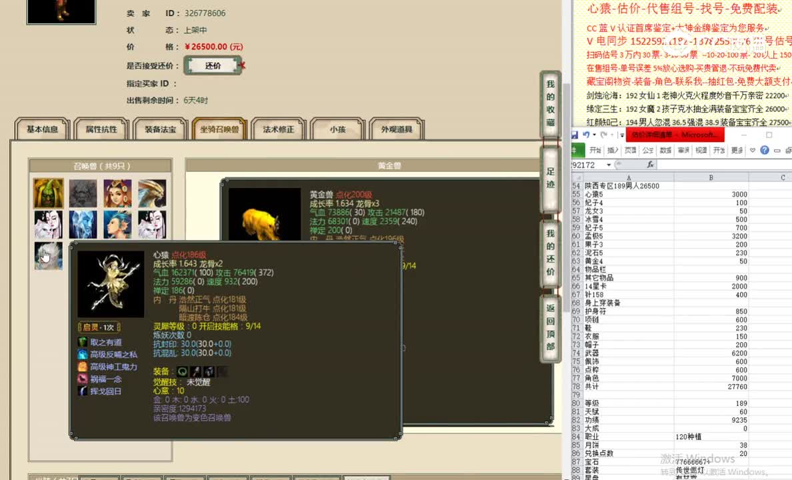The image size is (792, 480).
Task: Open Excel 视图 ribbon tab
Action: pyautogui.click(x=701, y=150)
